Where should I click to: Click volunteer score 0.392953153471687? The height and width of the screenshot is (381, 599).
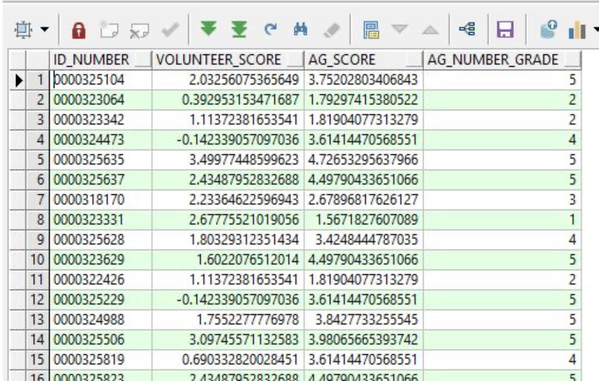pos(228,100)
